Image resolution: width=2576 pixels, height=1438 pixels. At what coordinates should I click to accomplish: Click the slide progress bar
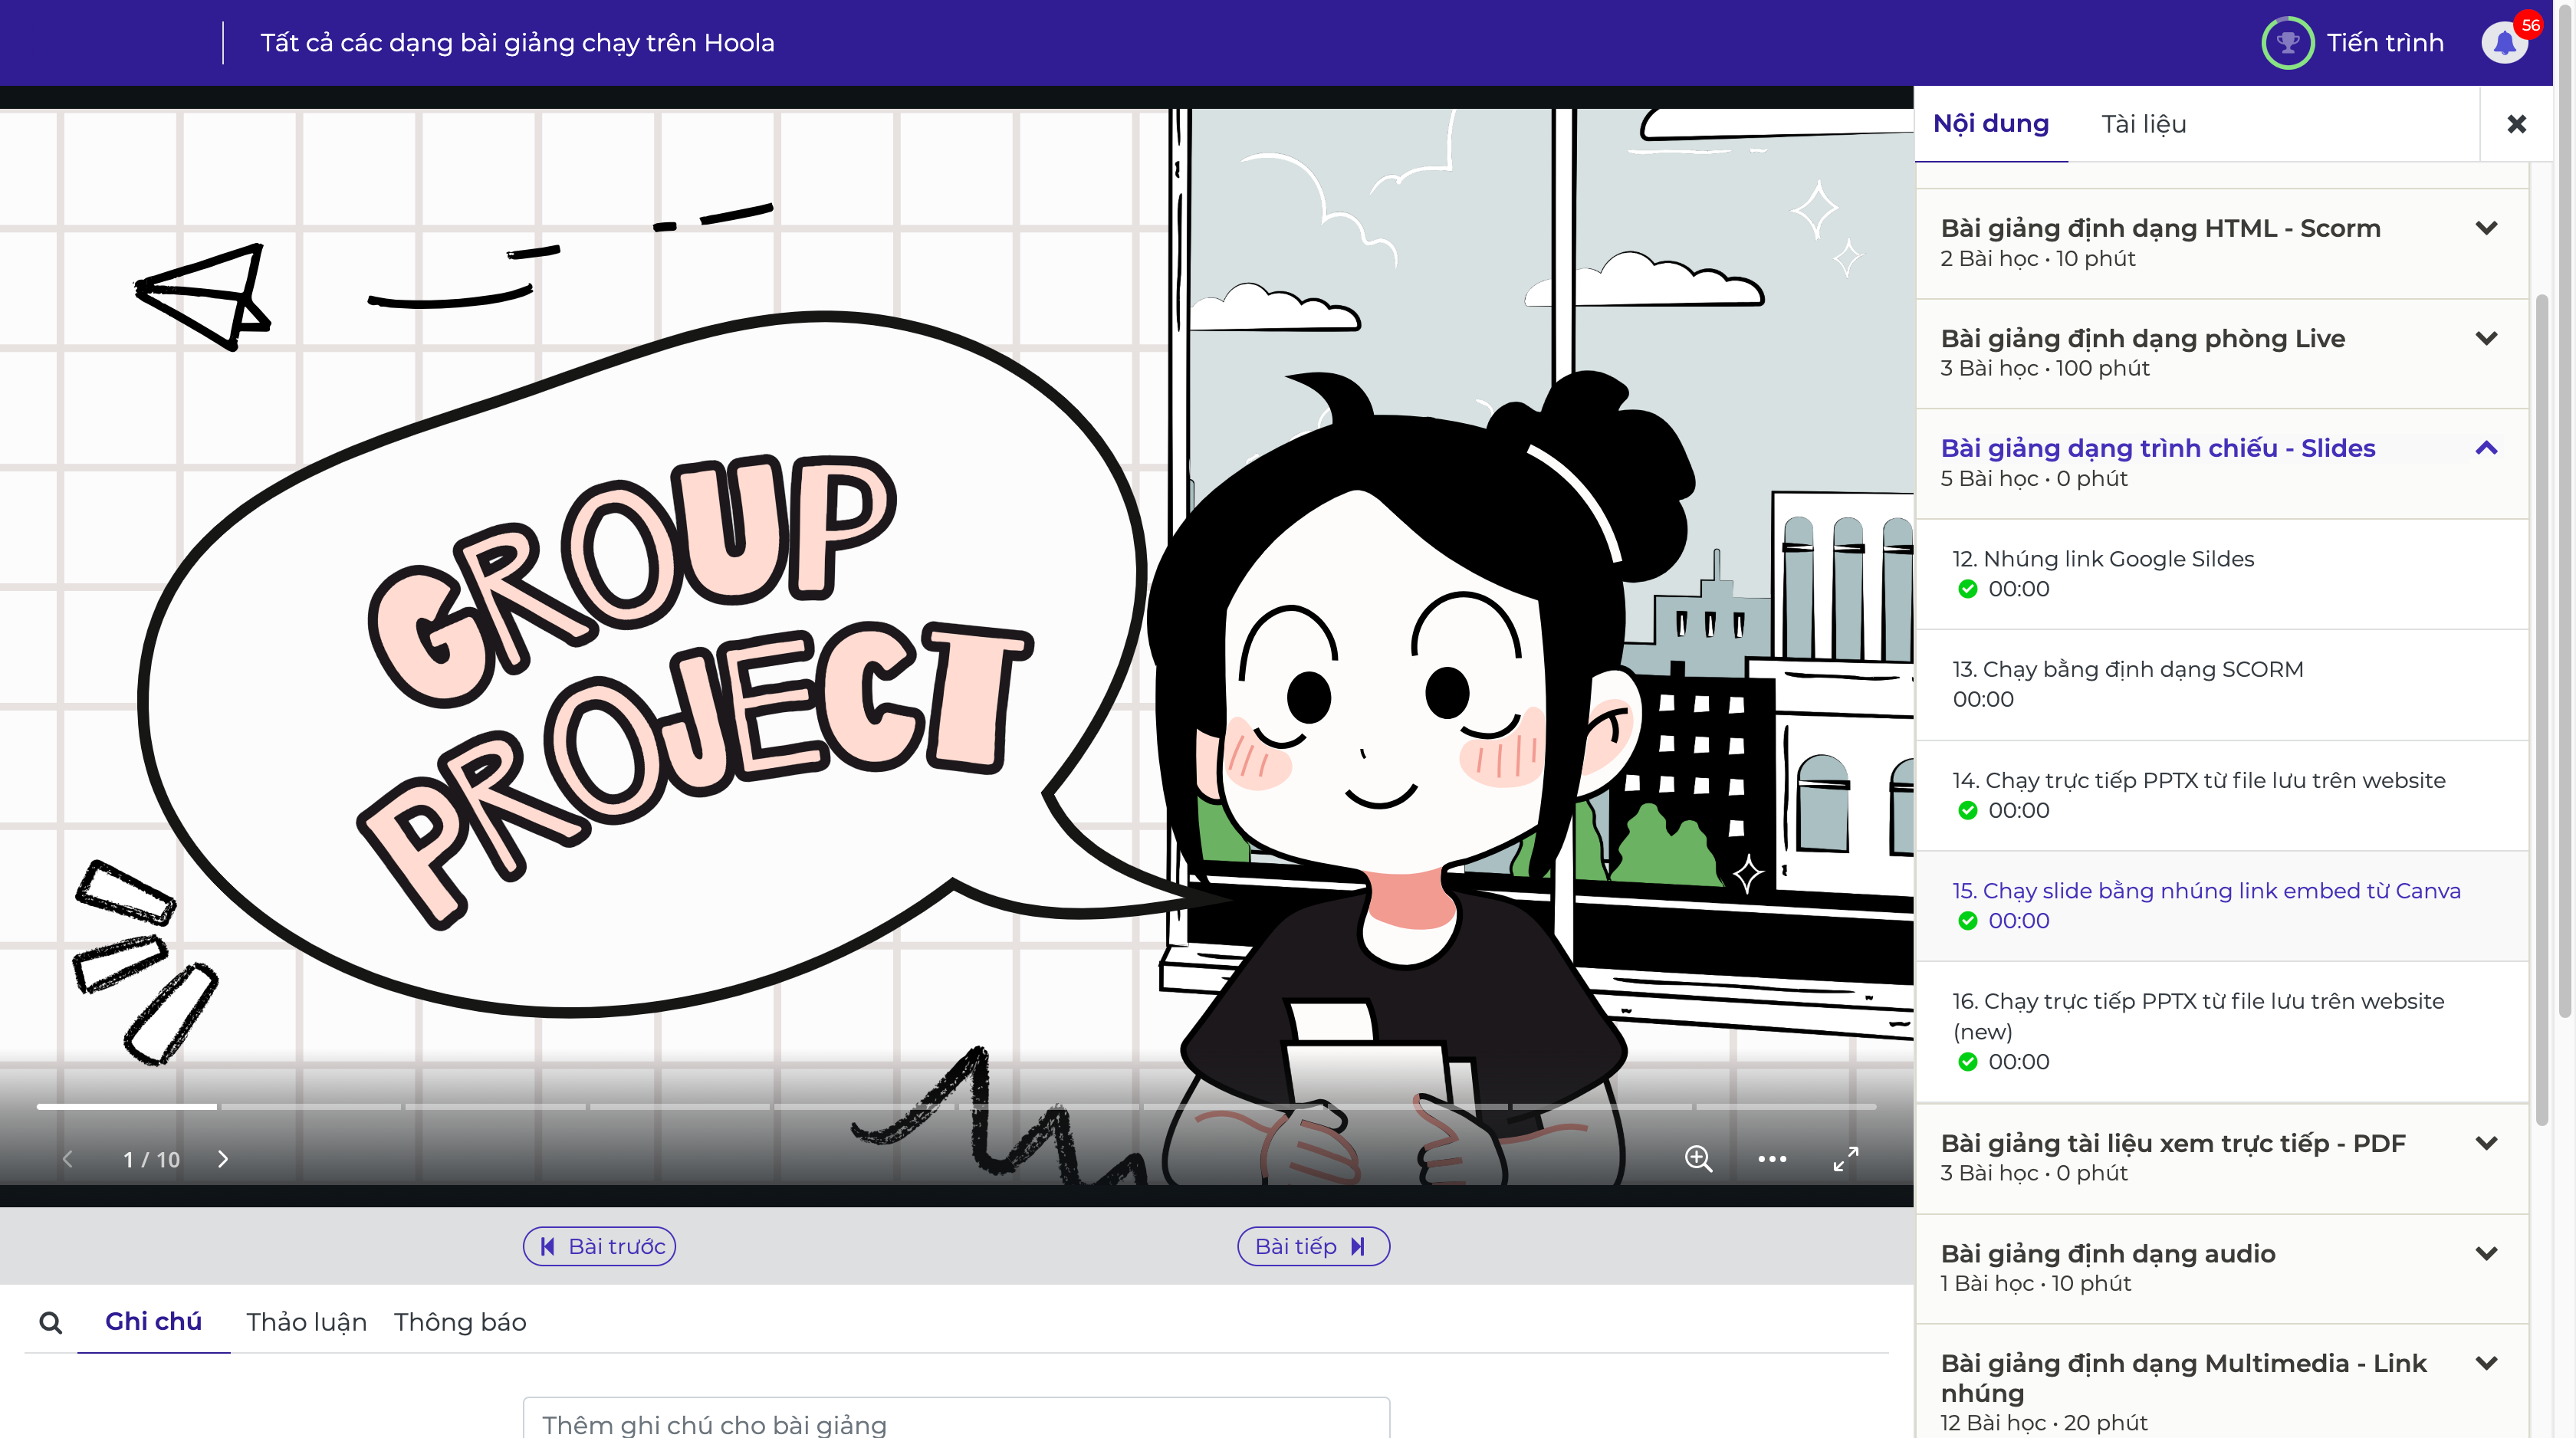(956, 1106)
